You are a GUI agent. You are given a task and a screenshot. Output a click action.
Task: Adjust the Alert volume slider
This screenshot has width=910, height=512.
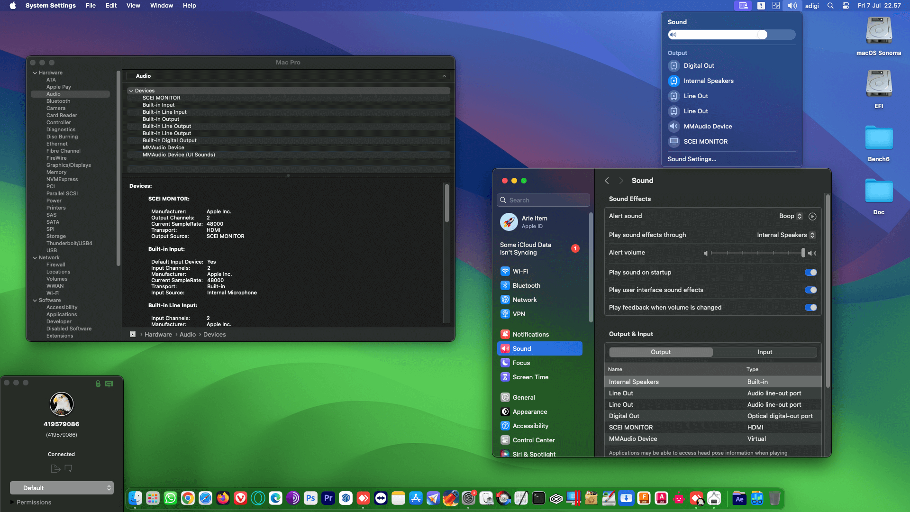coord(757,253)
